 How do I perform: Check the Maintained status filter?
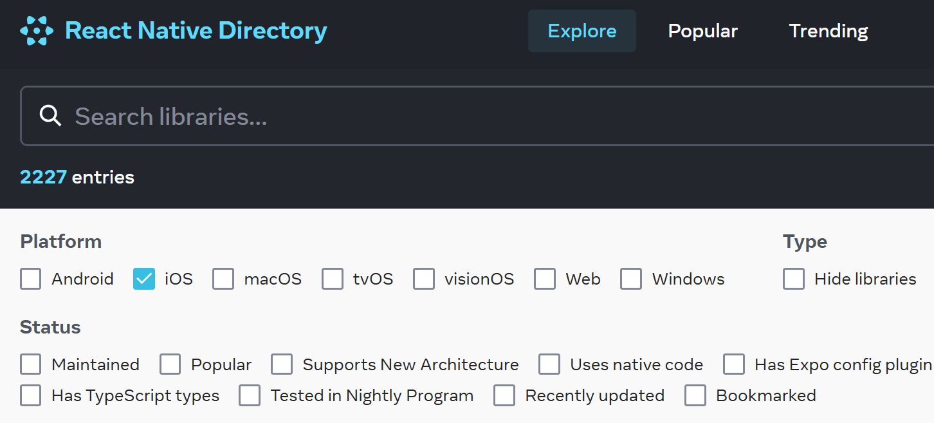30,364
